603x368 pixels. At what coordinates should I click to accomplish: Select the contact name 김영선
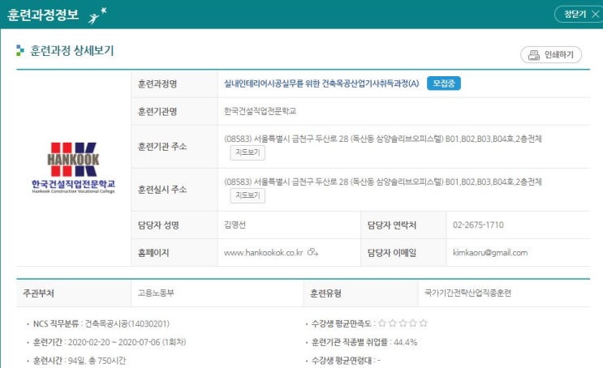click(235, 225)
